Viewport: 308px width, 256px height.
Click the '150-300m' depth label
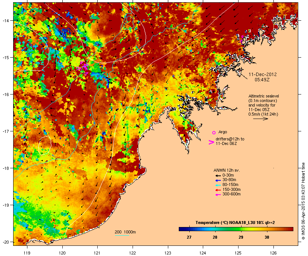pyautogui.click(x=231, y=189)
